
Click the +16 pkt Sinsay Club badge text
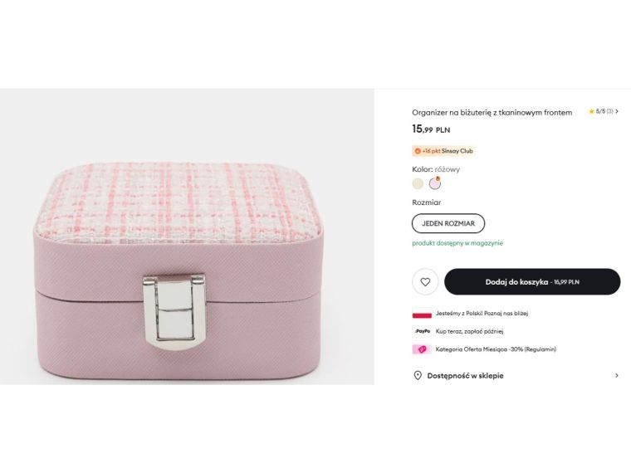[x=448, y=151]
